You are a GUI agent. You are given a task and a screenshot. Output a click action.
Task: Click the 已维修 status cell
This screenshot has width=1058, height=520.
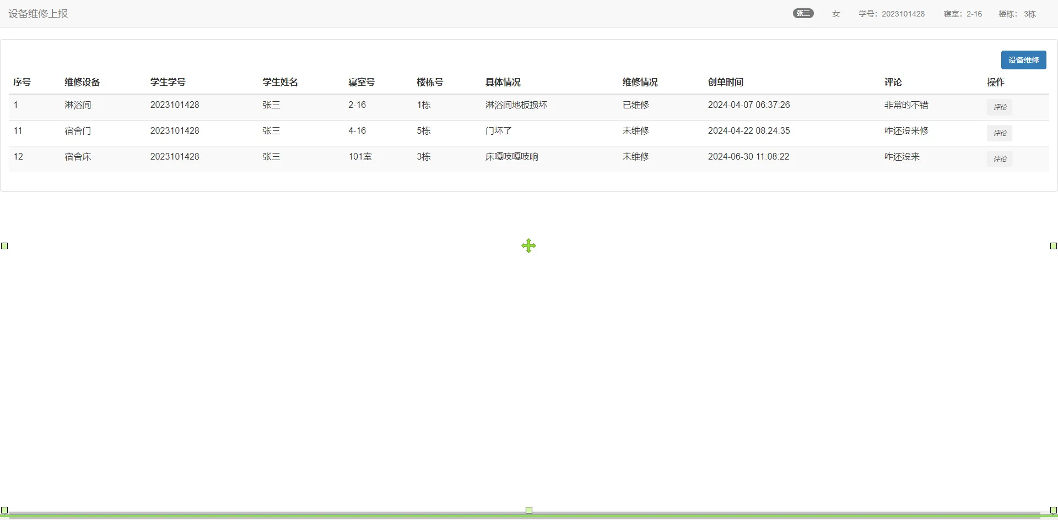click(x=636, y=105)
